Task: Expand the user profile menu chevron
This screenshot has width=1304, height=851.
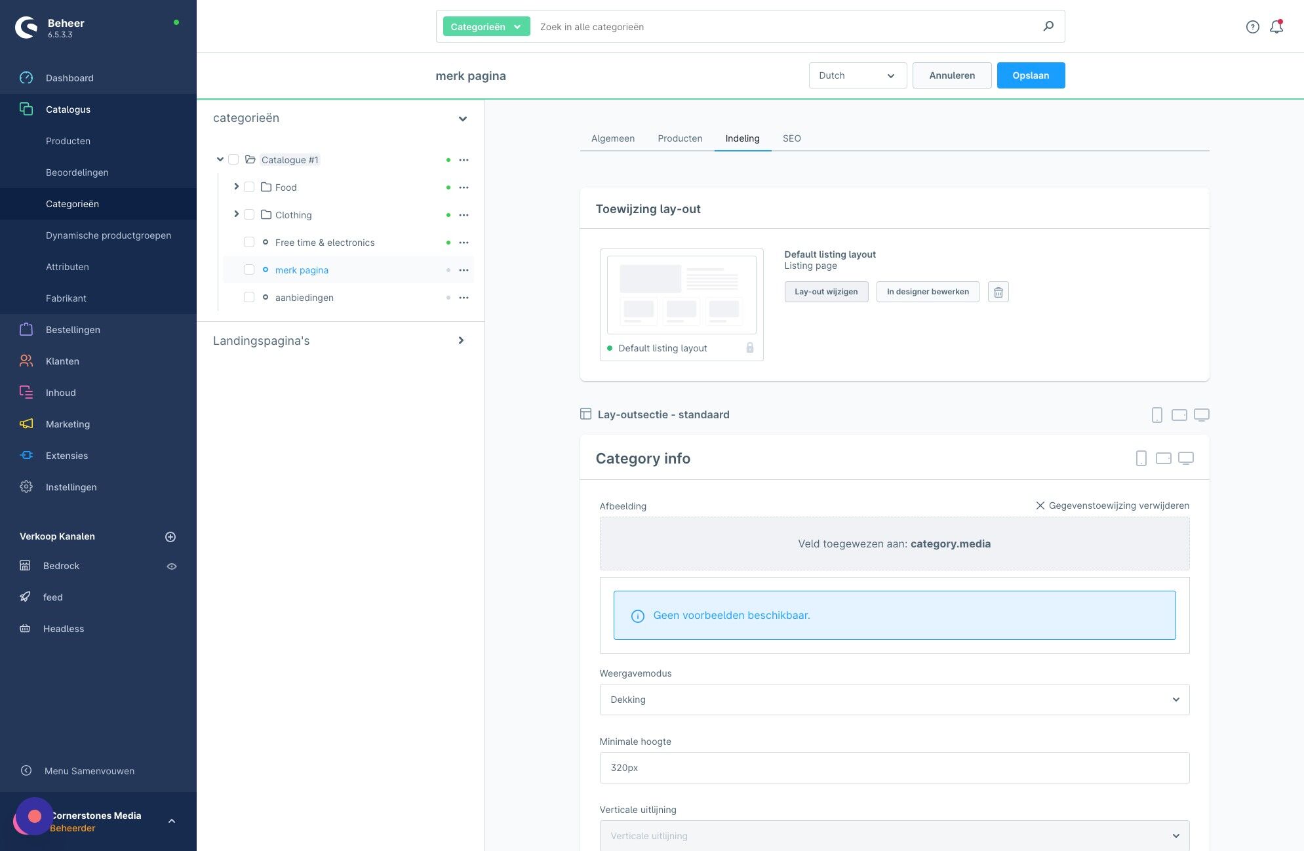Action: pos(172,821)
